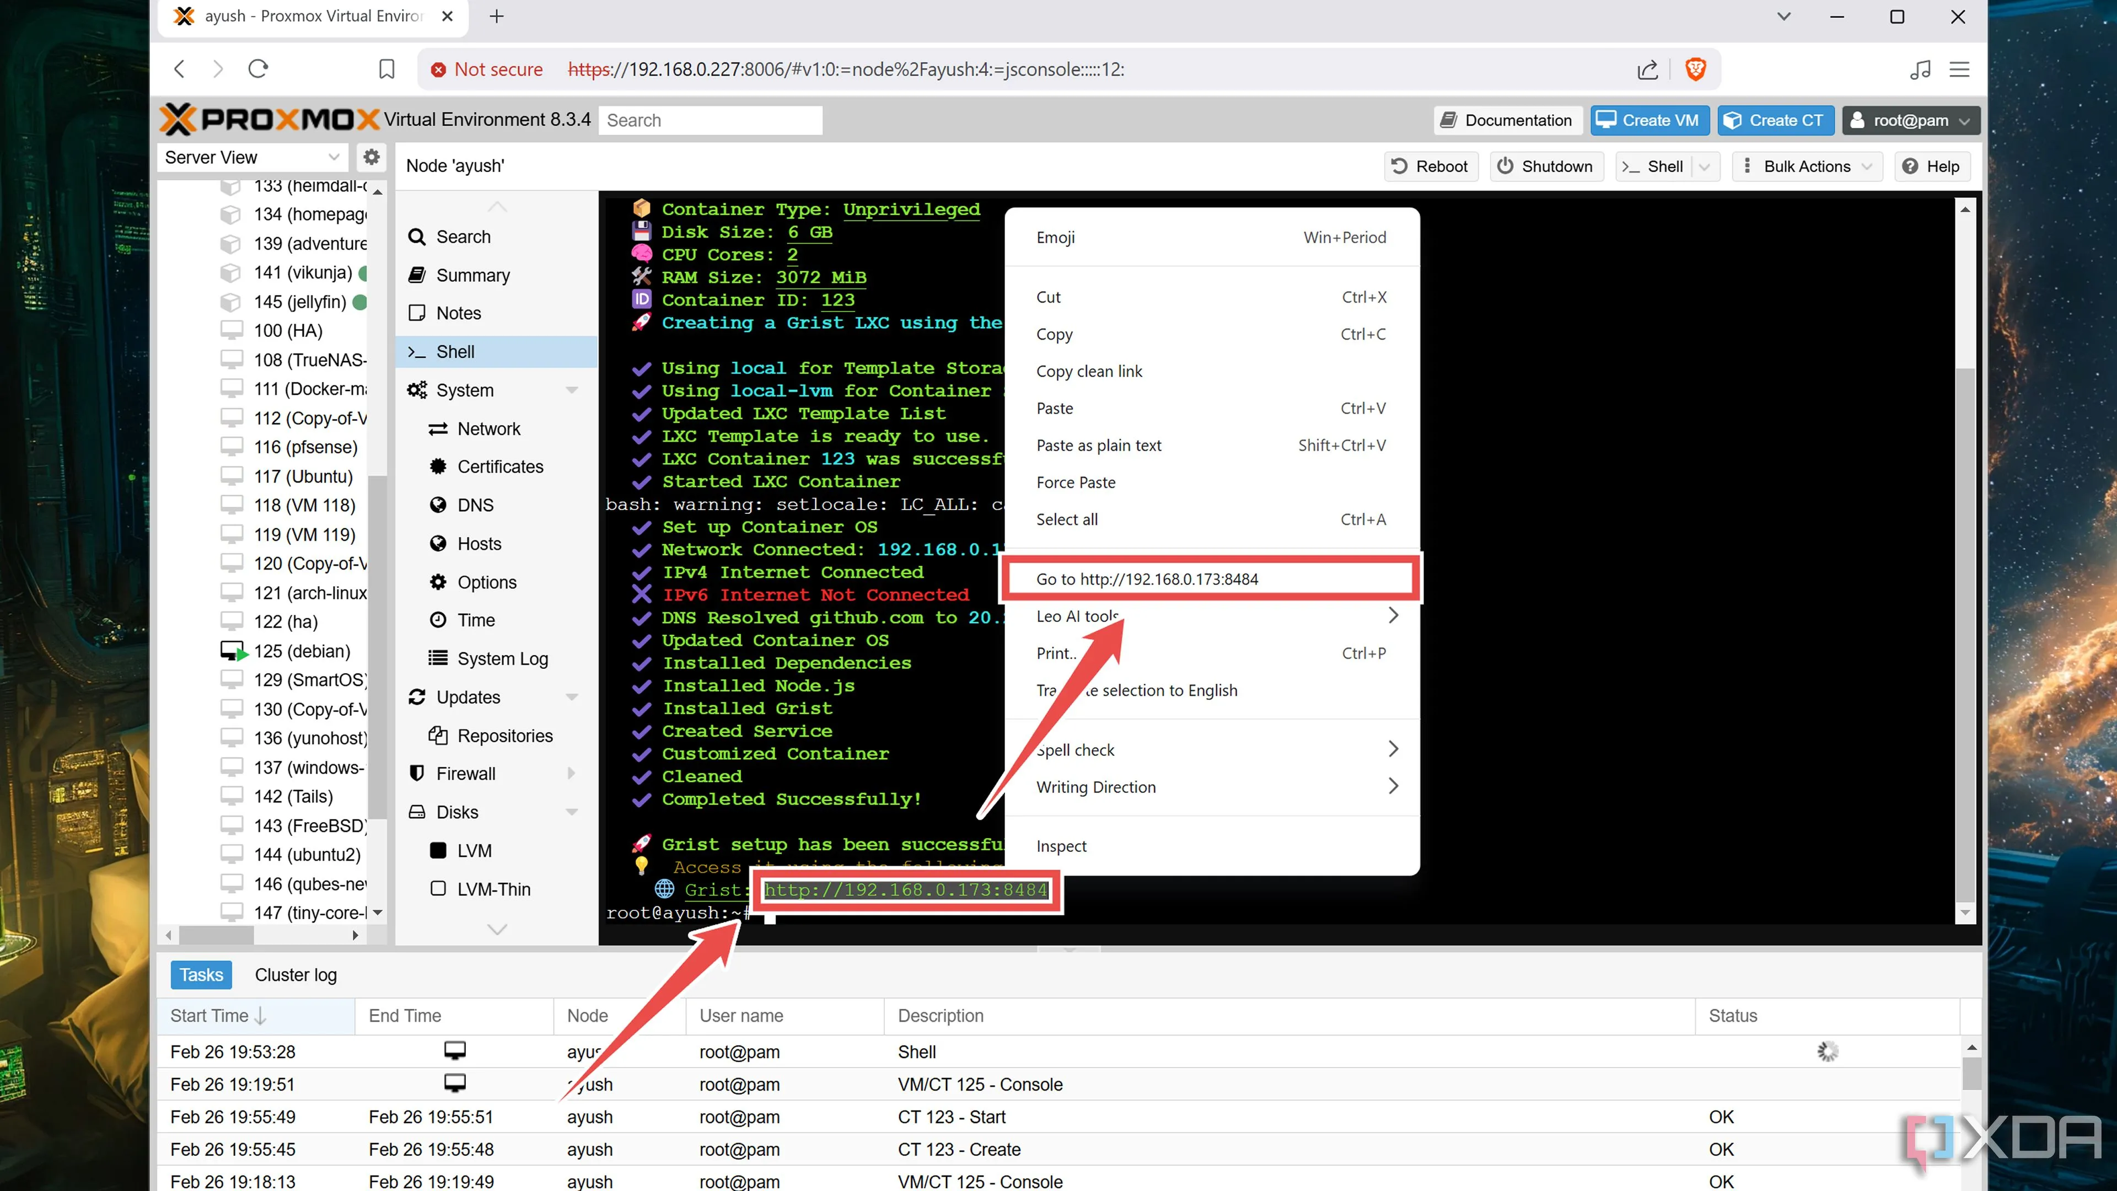This screenshot has height=1191, width=2117.
Task: Open the Bulk Actions dropdown
Action: pos(1807,167)
